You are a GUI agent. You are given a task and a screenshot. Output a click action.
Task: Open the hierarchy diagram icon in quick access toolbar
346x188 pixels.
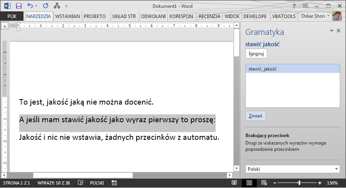[x=57, y=6]
